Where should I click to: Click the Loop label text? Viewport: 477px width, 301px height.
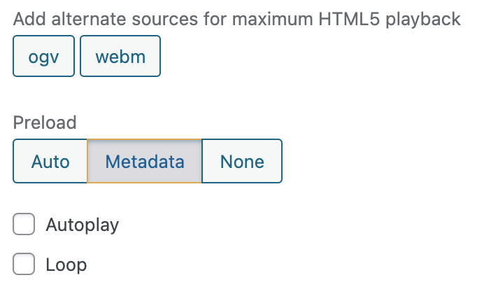(x=66, y=265)
